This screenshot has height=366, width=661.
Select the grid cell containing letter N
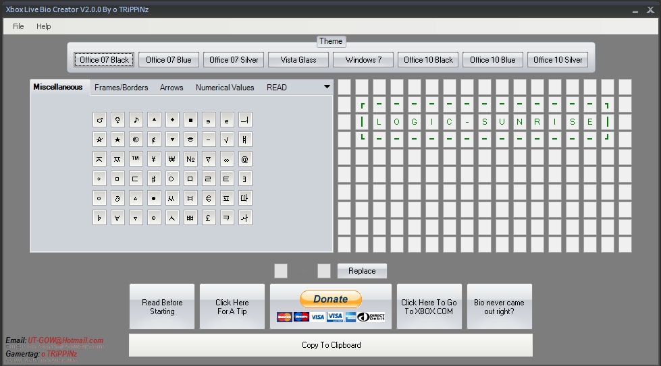(520, 122)
